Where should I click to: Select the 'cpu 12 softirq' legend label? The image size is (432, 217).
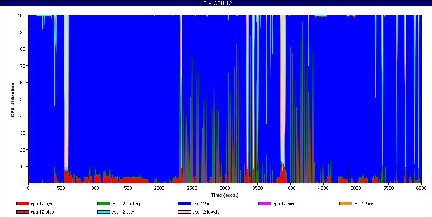tap(126, 204)
